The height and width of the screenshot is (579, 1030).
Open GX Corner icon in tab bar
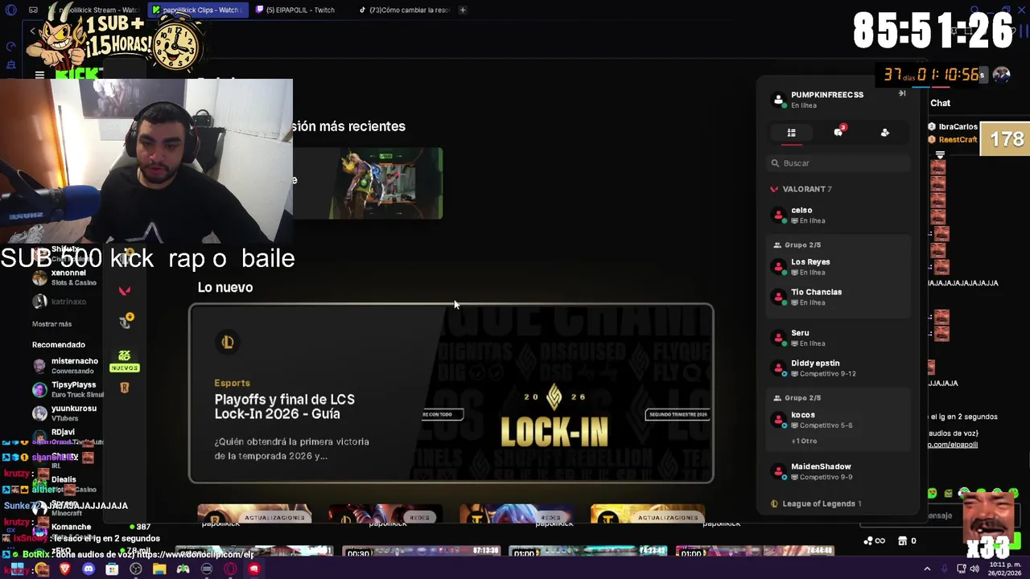(x=33, y=10)
